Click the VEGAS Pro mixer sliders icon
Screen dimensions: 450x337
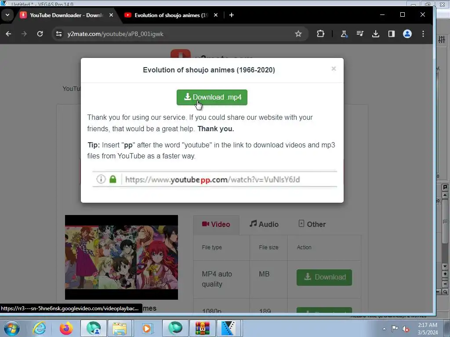pyautogui.click(x=441, y=39)
